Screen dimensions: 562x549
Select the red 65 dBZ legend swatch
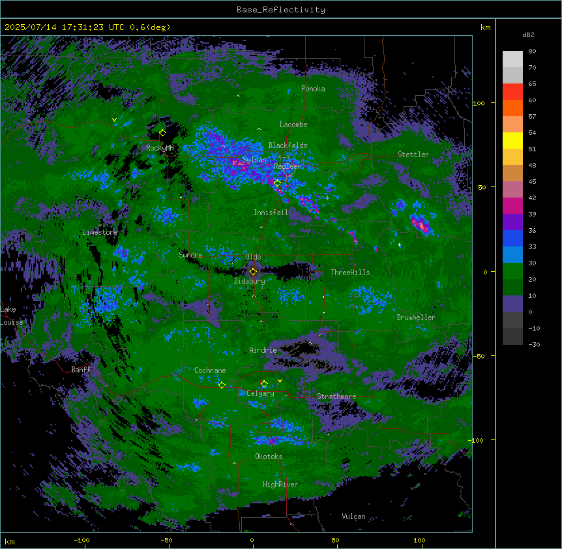(512, 92)
